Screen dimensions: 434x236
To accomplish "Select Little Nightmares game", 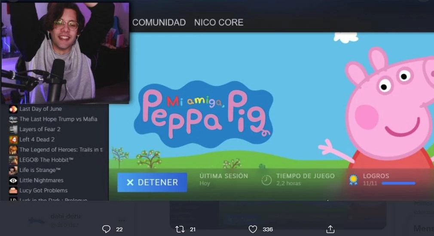I will (41, 180).
